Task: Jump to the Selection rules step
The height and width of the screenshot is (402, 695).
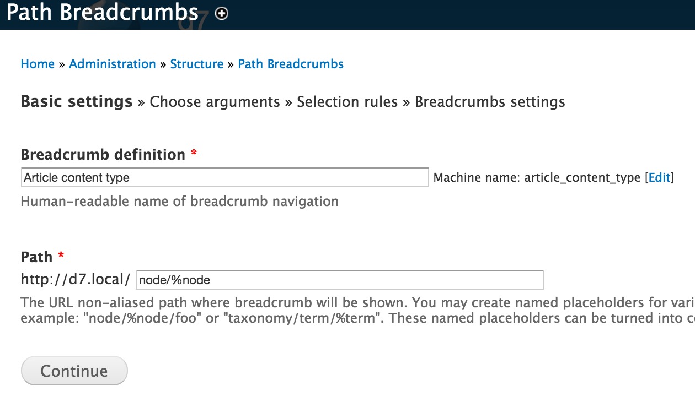Action: click(x=347, y=102)
